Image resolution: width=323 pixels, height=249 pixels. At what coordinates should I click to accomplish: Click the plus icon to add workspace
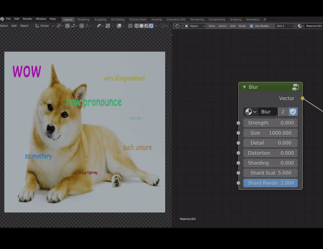265,19
